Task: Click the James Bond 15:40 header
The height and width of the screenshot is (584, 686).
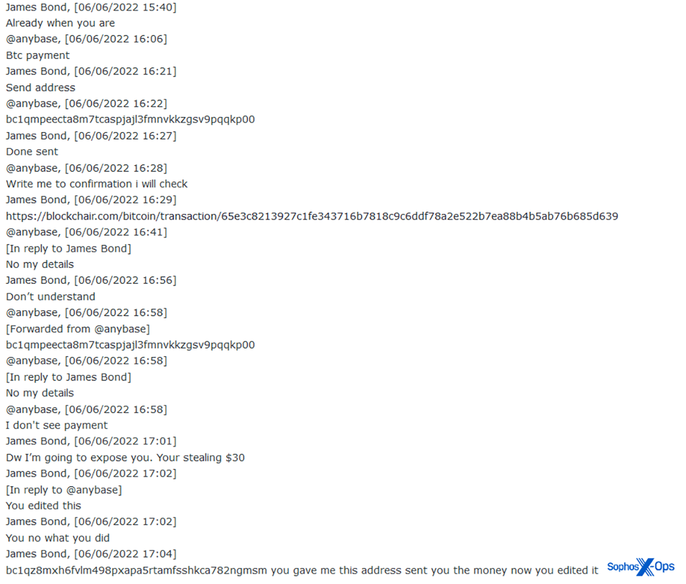Action: click(91, 7)
